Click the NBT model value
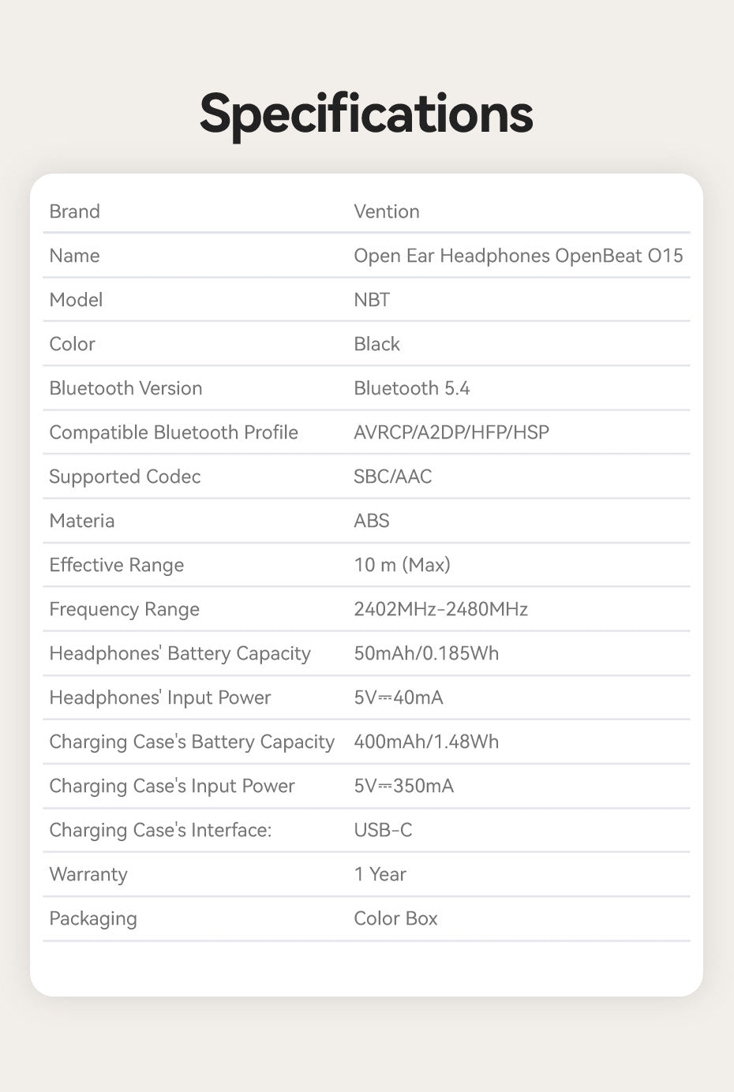This screenshot has height=1092, width=734. click(x=372, y=300)
